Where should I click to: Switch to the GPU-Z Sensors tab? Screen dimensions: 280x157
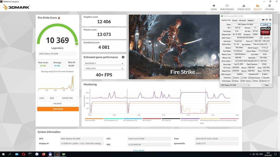coord(235,20)
